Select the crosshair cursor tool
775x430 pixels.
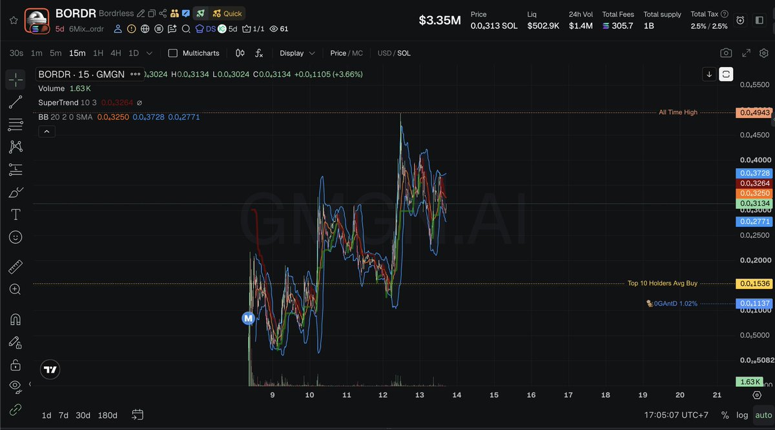tap(15, 79)
